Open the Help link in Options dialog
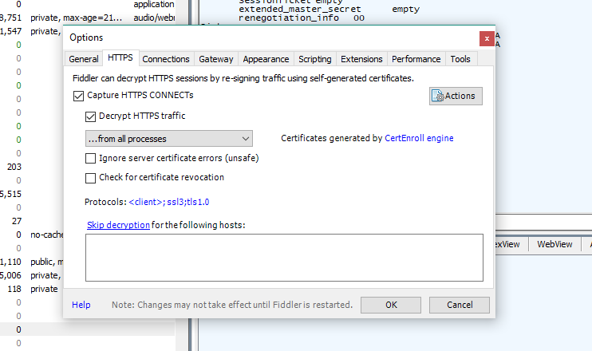592x351 pixels. [81, 305]
